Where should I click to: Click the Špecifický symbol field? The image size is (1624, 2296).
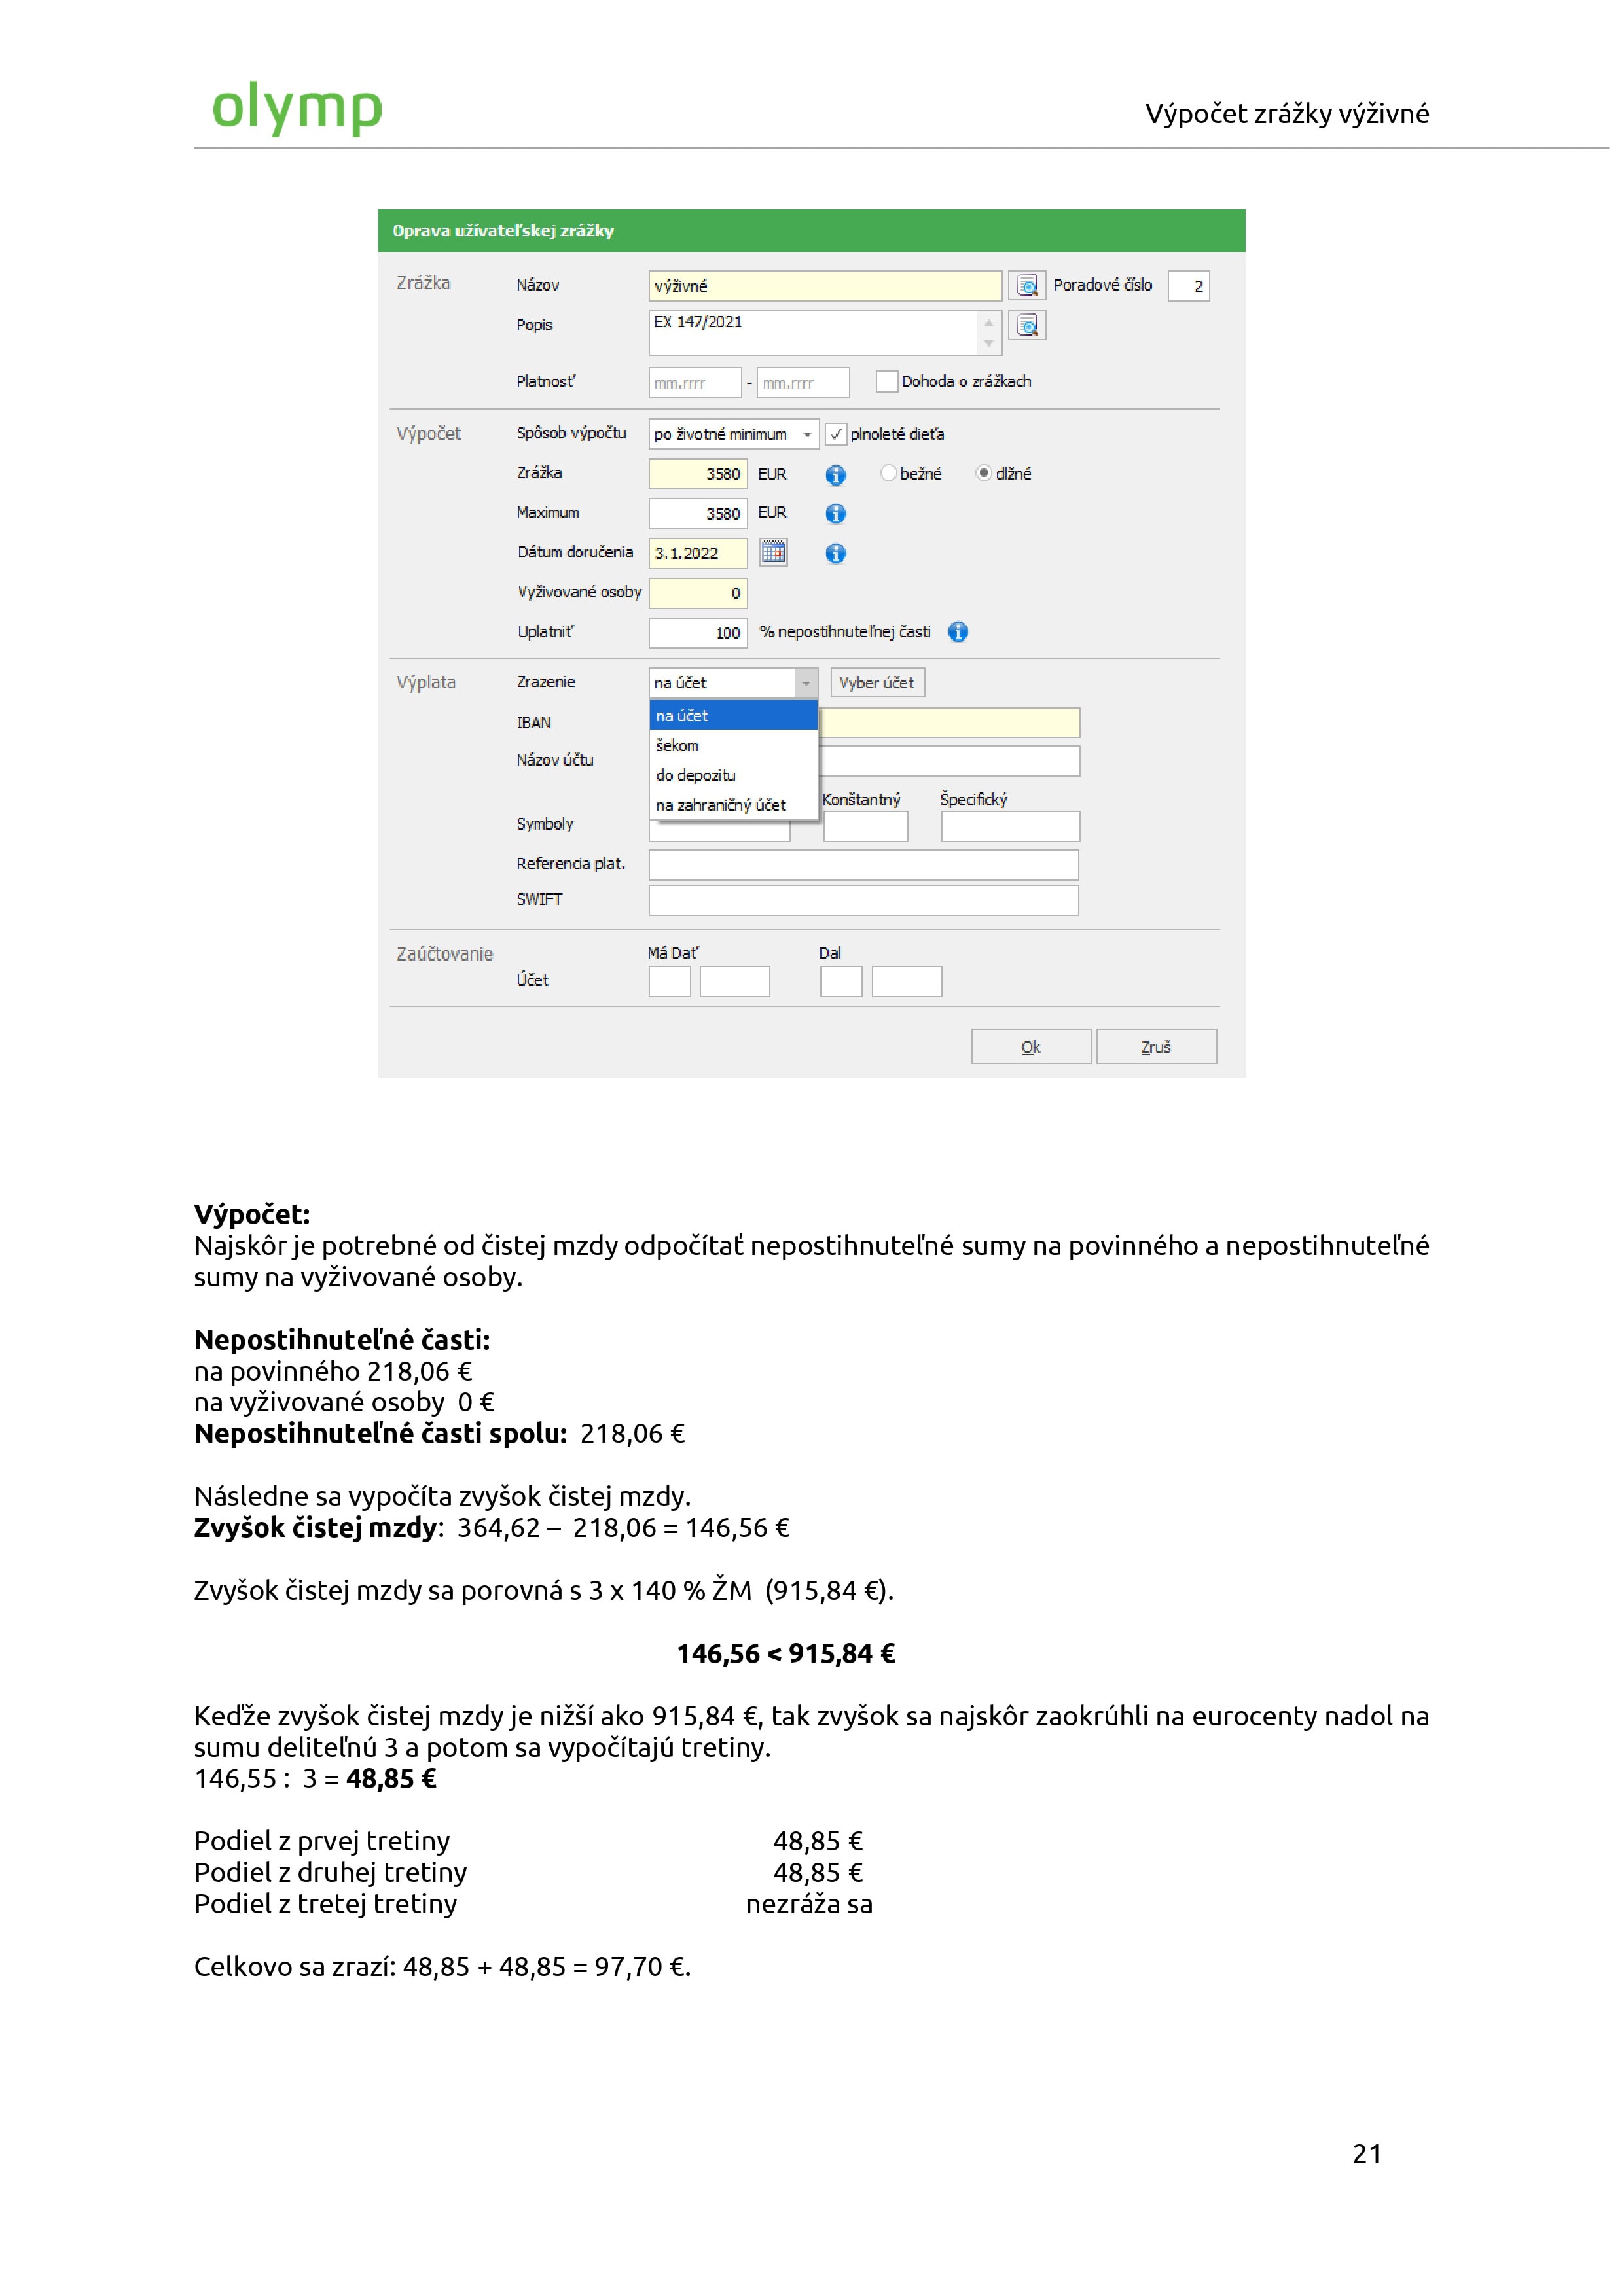pos(1011,827)
